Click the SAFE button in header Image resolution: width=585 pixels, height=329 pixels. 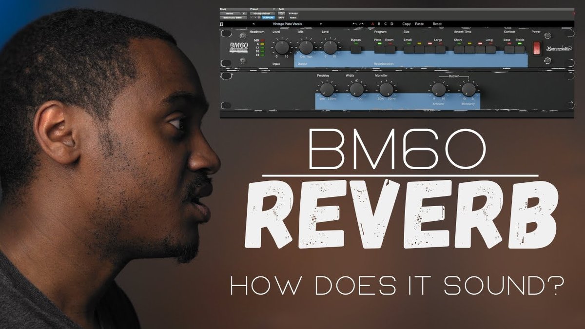[x=281, y=18]
